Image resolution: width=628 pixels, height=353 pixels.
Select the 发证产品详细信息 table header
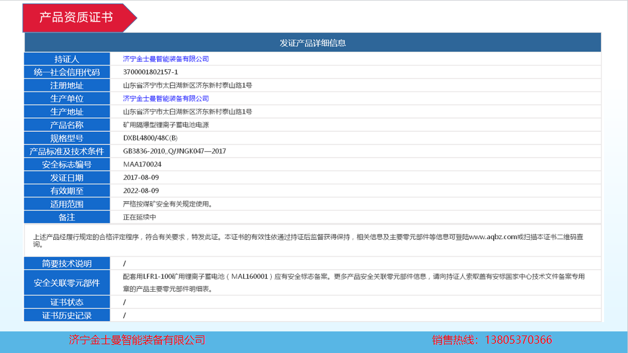(x=313, y=43)
